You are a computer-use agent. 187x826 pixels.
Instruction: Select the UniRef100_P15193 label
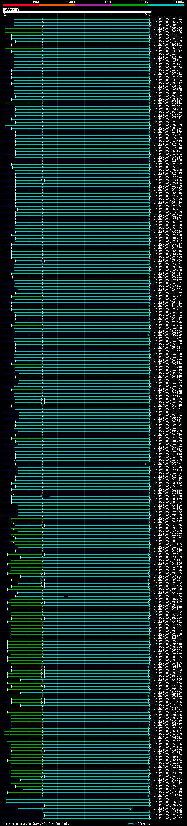click(x=168, y=470)
